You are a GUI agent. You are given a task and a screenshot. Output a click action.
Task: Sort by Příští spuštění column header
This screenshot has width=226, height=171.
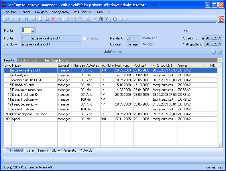coord(165,65)
